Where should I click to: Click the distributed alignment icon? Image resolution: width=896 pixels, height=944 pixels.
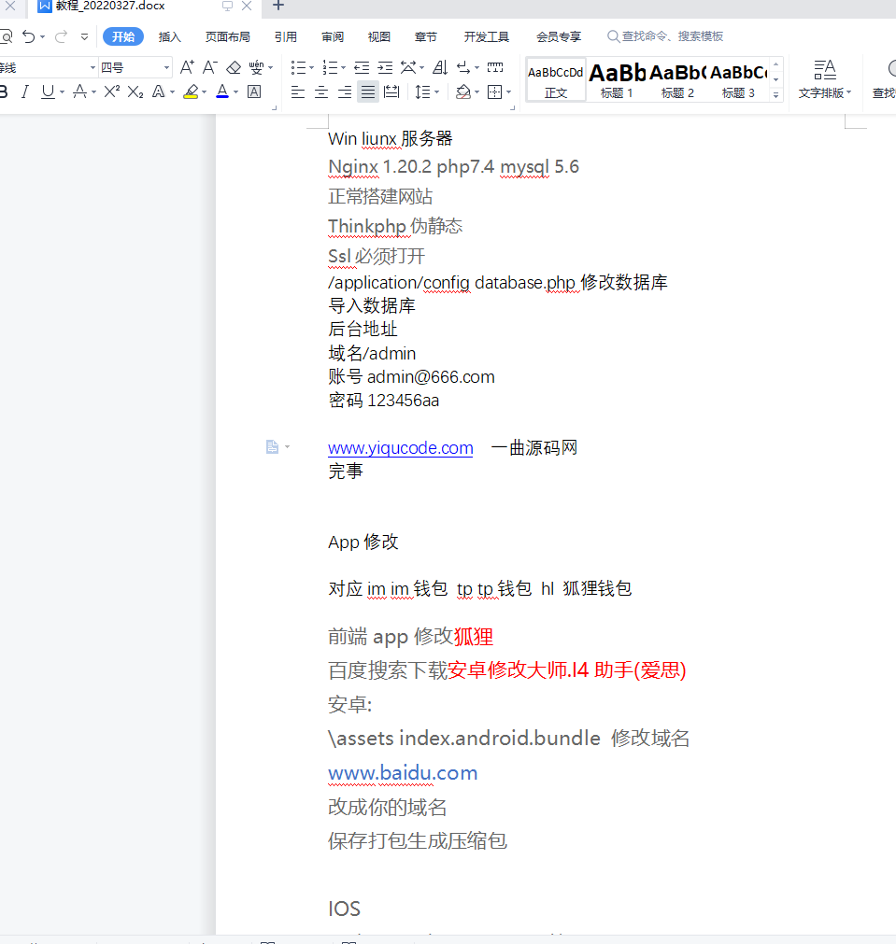391,92
